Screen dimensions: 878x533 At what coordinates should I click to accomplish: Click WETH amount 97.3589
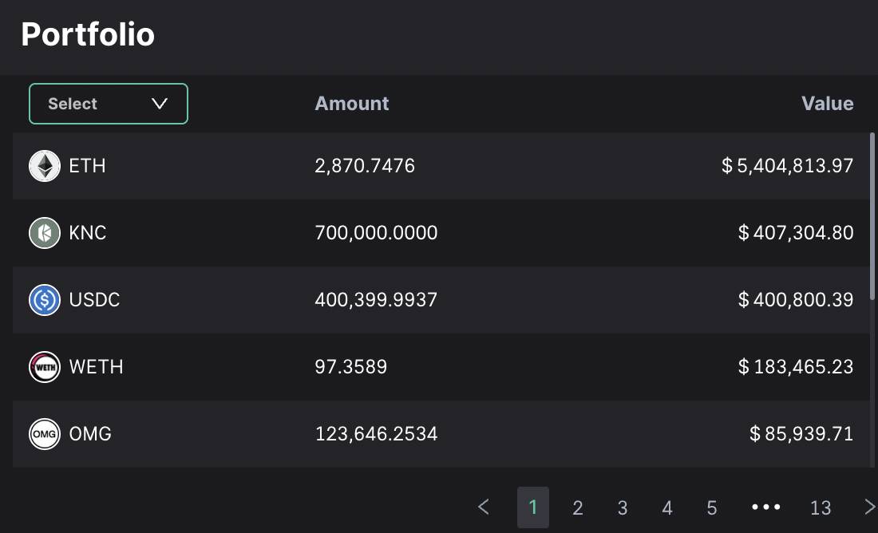coord(351,367)
